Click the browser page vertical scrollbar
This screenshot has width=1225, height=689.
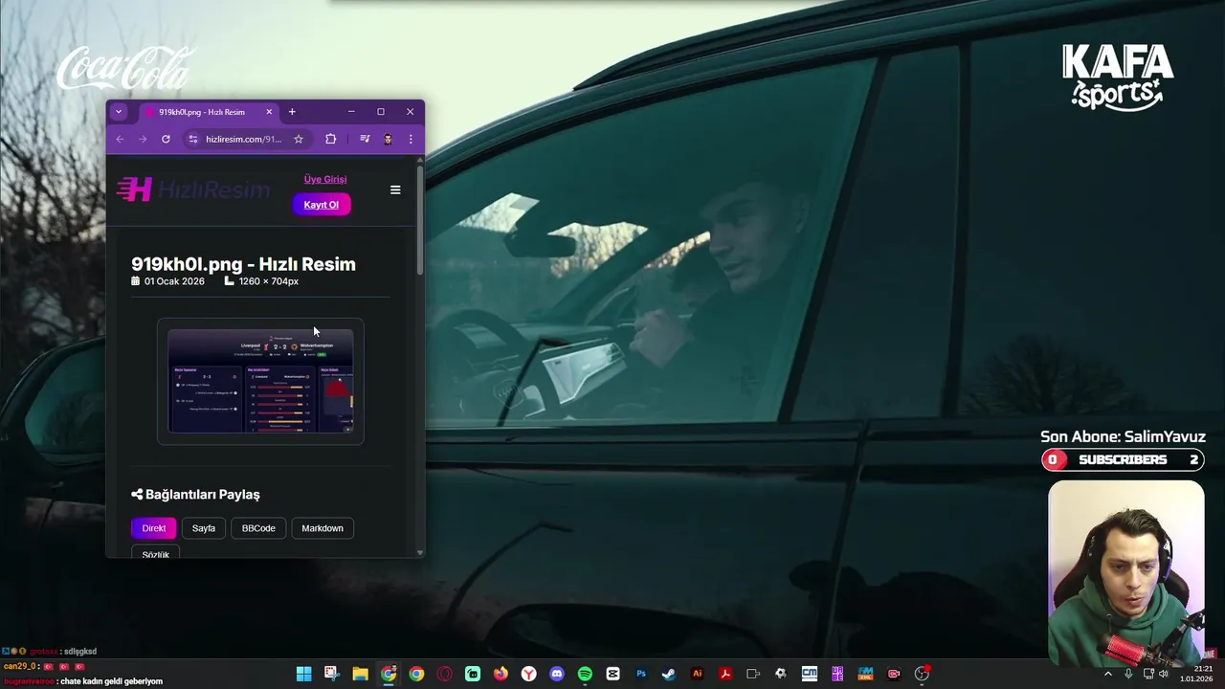(419, 219)
